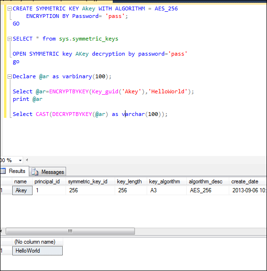Switch to the Messages tab
Viewport: 267px width, 271px height.
coord(48,172)
